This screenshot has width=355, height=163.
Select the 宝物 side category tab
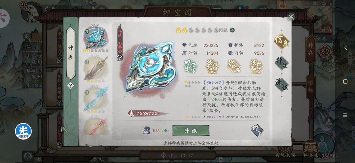310,87
